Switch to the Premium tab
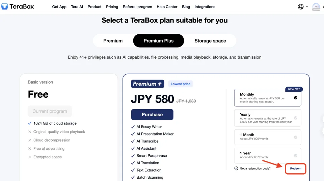The width and height of the screenshot is (324, 181). [x=113, y=41]
